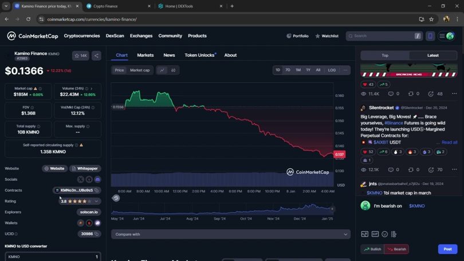Share Kamino Finance page icon
The image size is (464, 261).
[96, 56]
